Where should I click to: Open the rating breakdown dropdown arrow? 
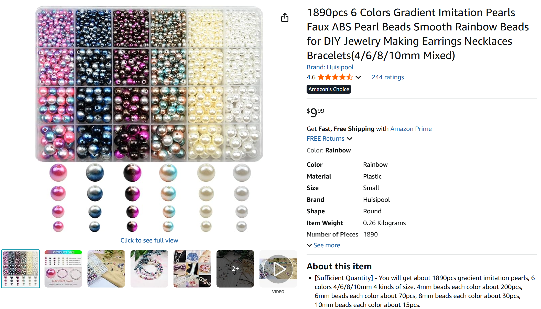pos(358,77)
